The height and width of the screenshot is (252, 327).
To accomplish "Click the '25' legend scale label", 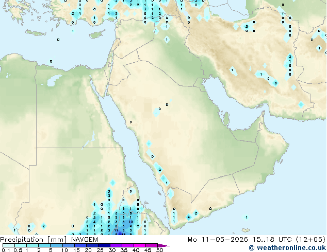I will [100, 250].
